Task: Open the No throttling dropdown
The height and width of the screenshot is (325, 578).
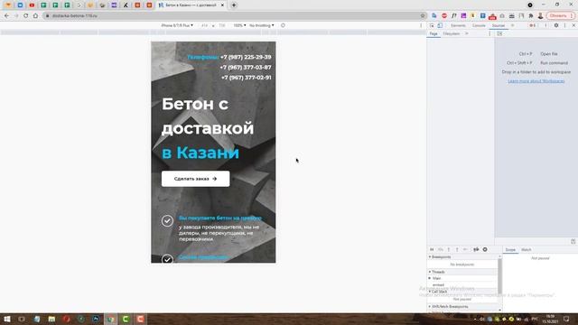Action: click(261, 25)
